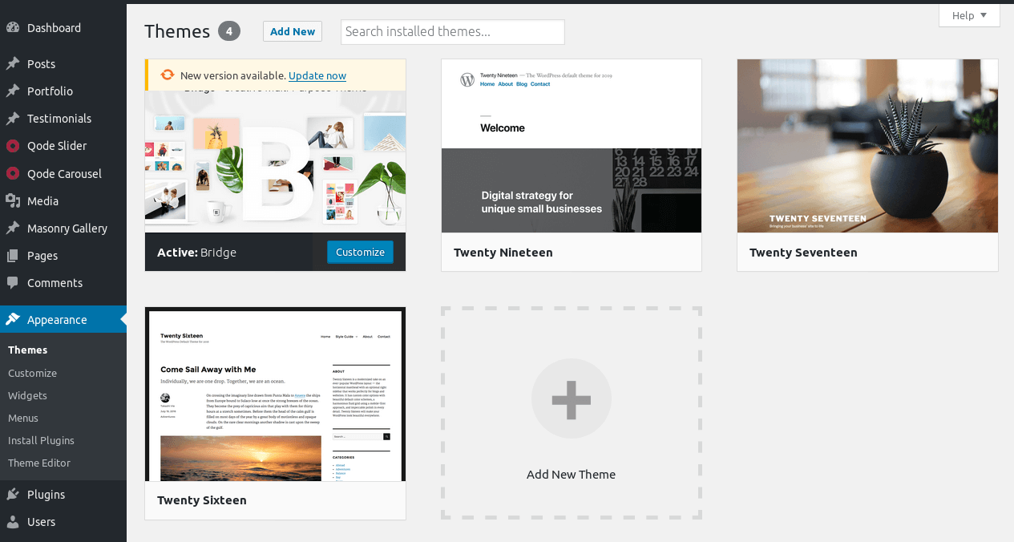
Task: Click the Comments speech bubble icon
Action: [x=13, y=283]
